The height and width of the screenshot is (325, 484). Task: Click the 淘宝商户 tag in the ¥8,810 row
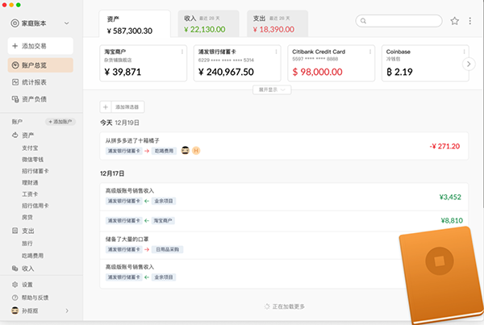point(163,221)
